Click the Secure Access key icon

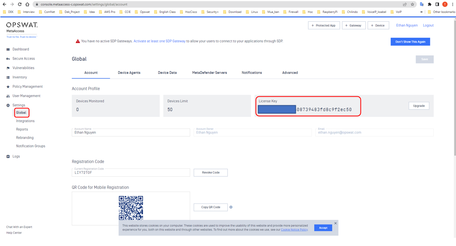(8, 59)
